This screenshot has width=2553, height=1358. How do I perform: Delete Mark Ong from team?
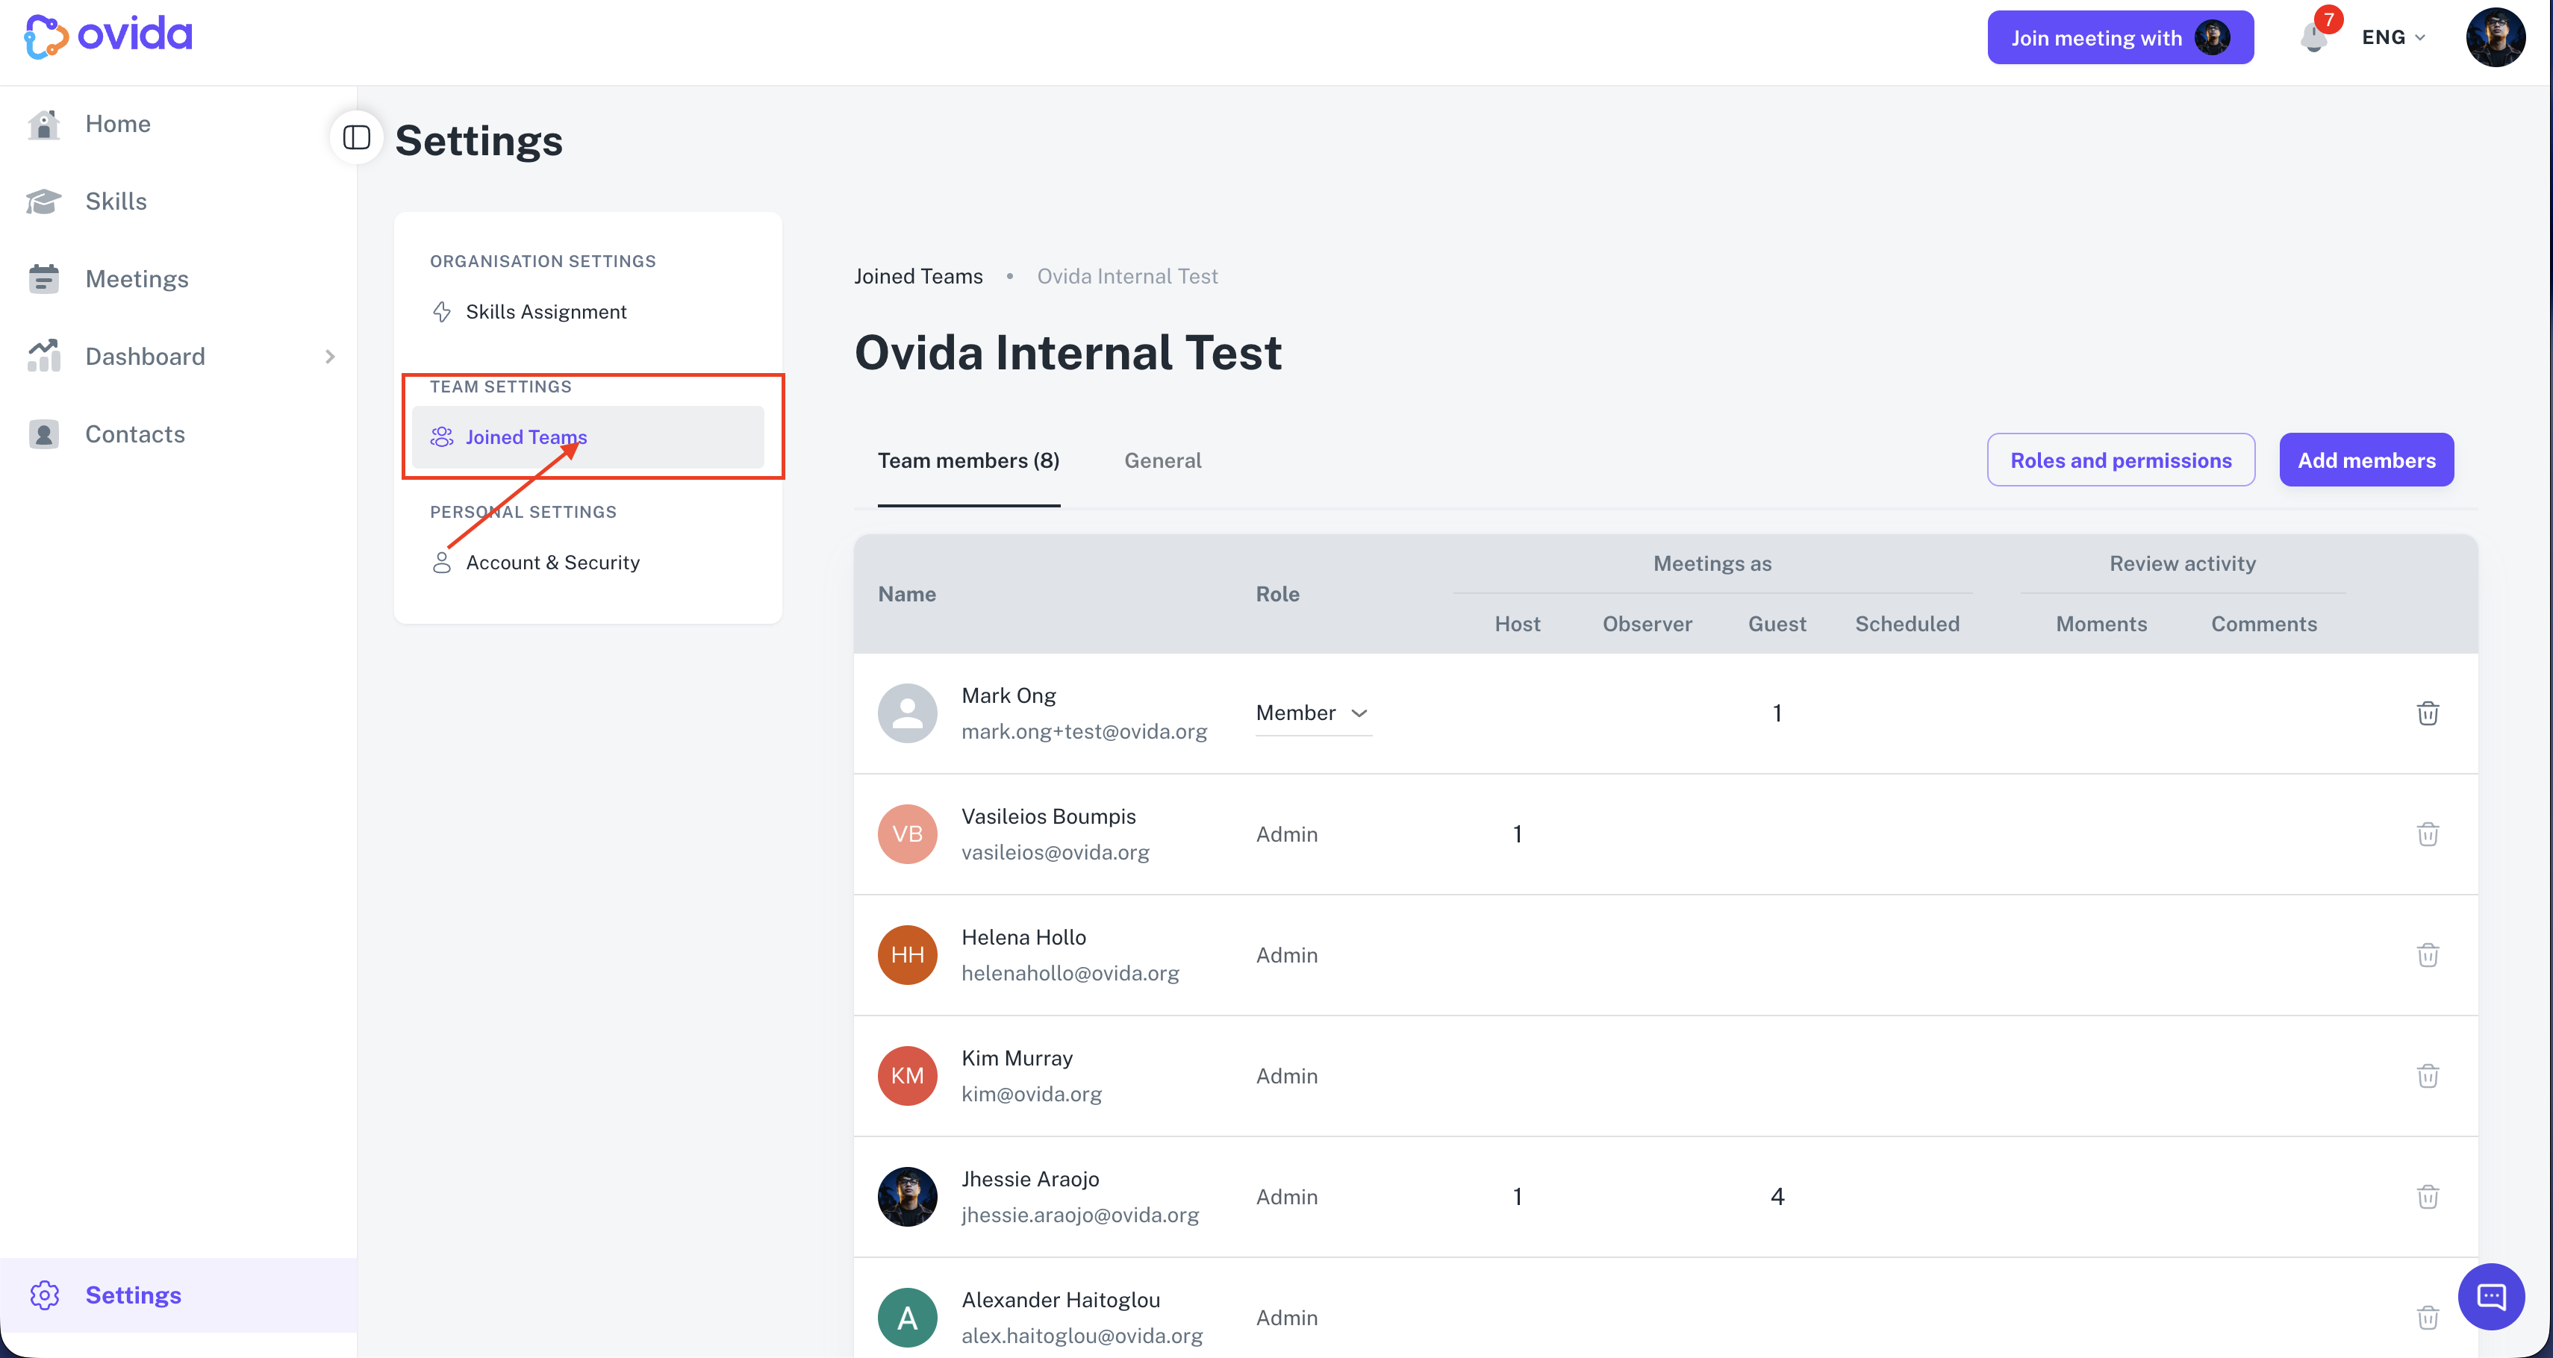2427,713
